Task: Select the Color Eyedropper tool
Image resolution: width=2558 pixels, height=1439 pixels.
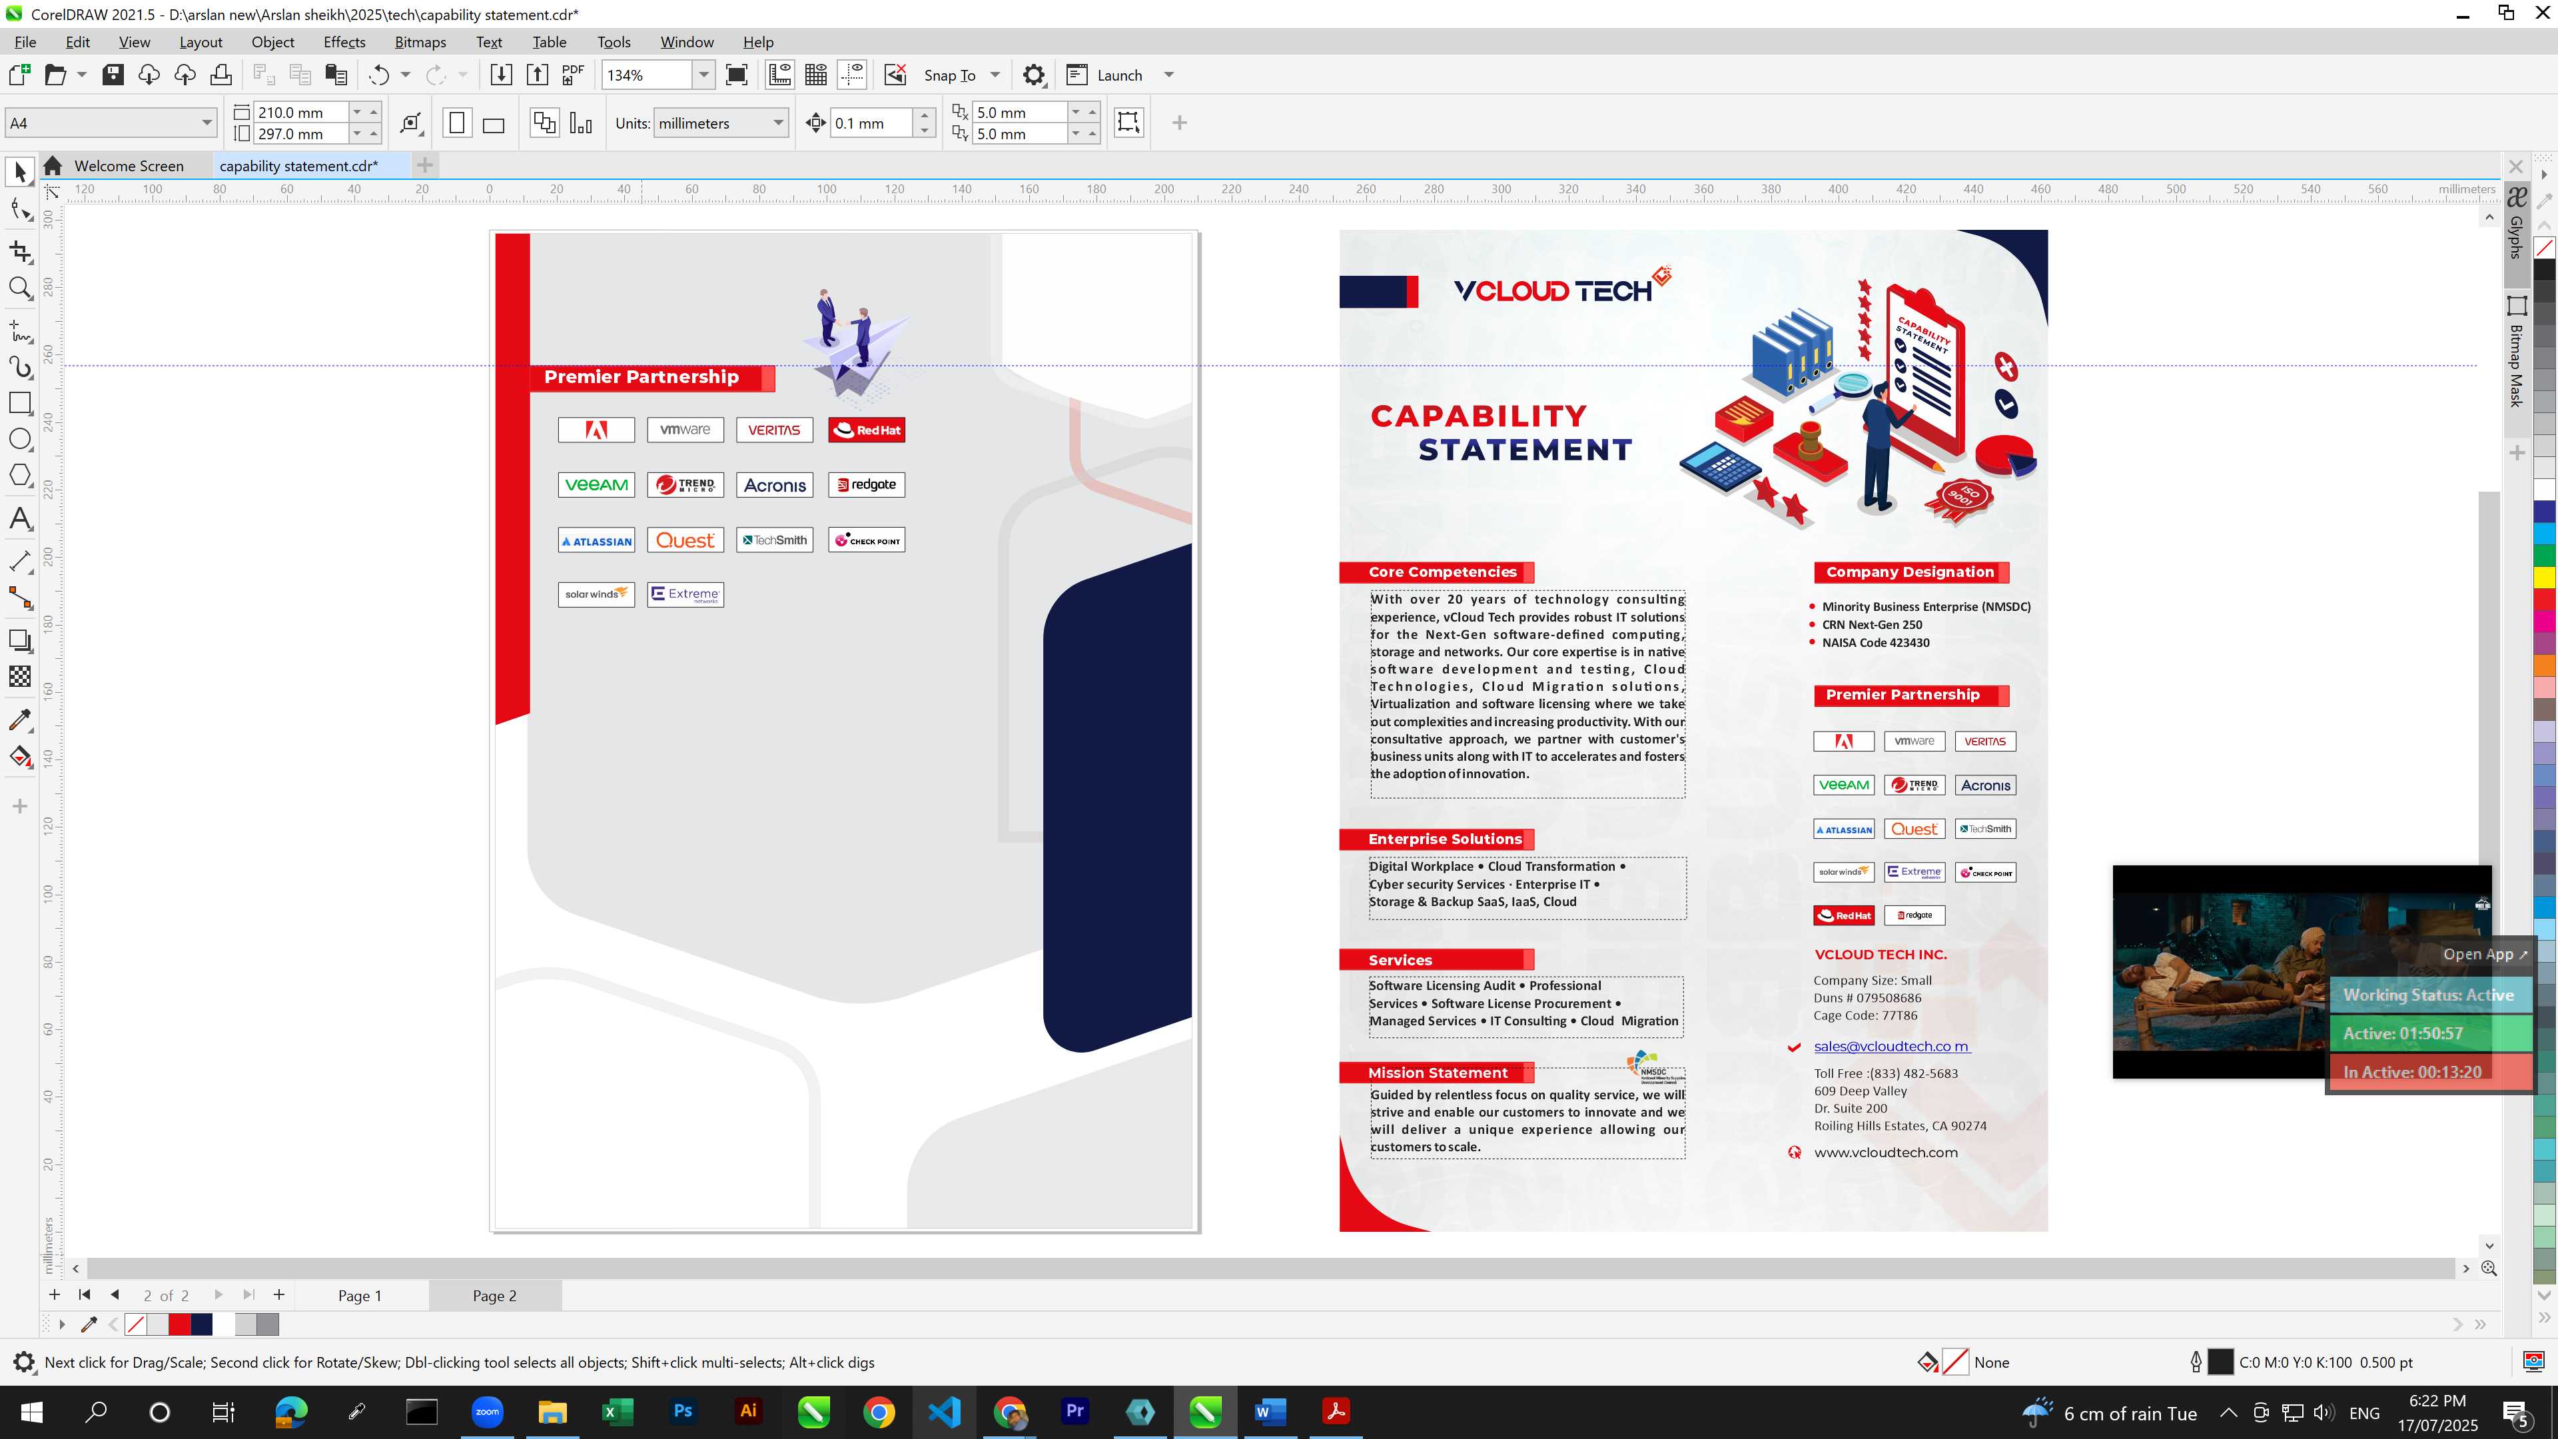Action: pyautogui.click(x=20, y=719)
